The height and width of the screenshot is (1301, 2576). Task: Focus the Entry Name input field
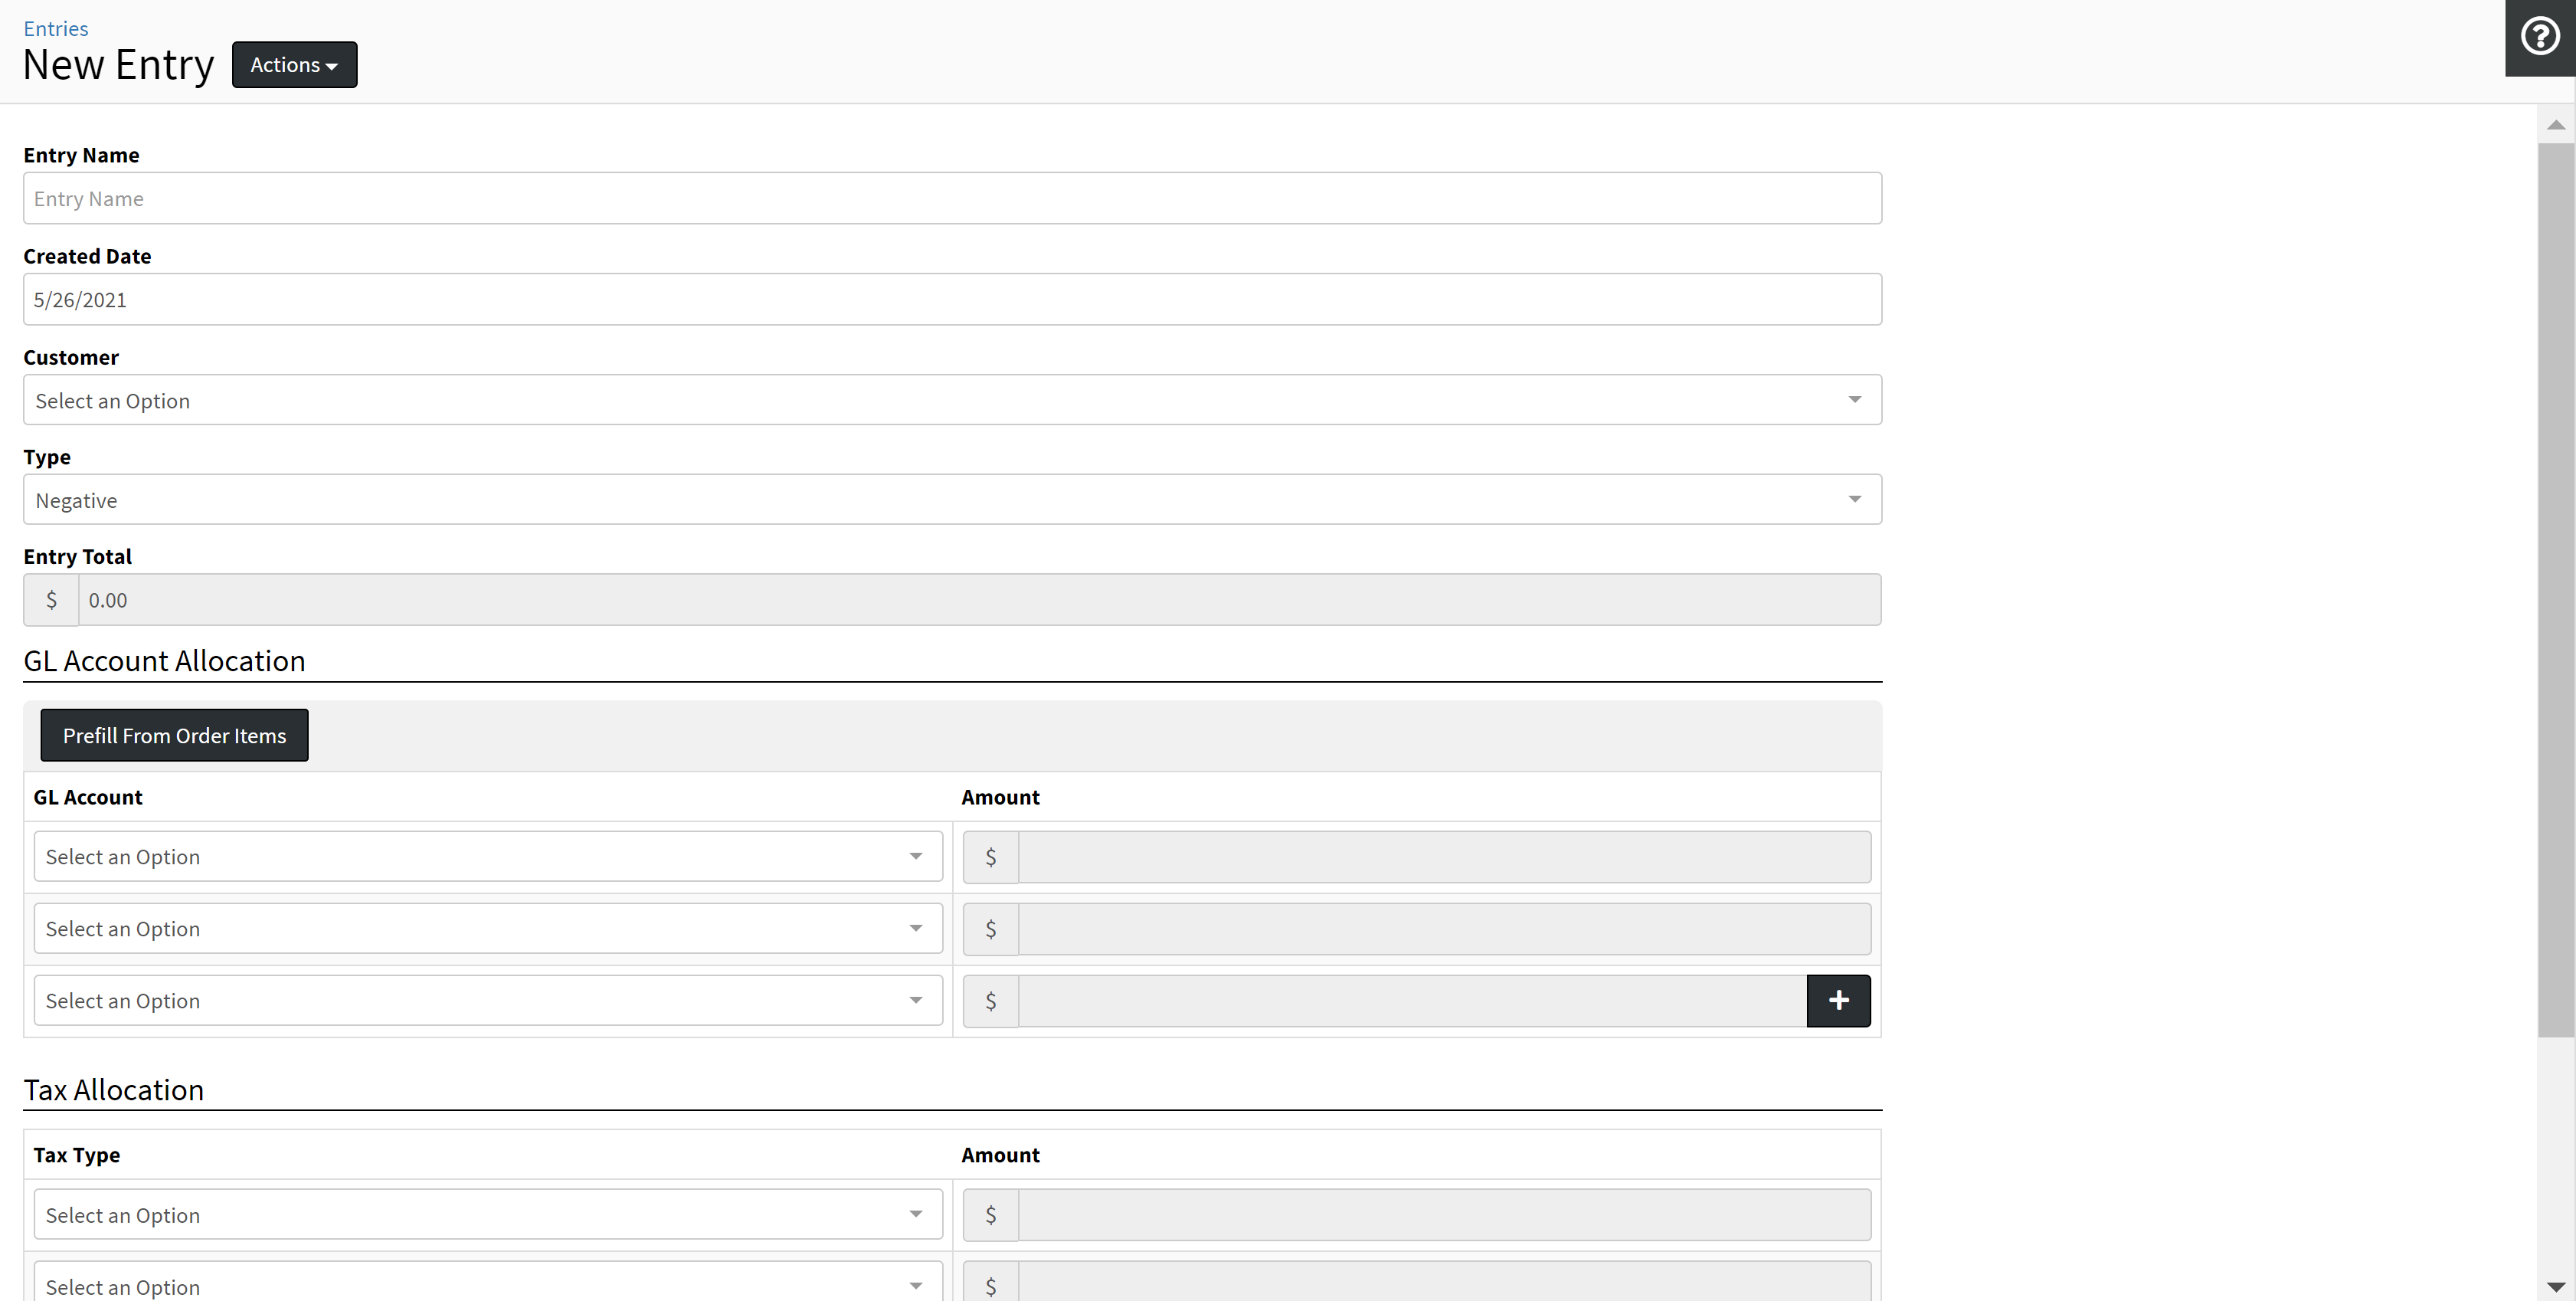coord(951,198)
